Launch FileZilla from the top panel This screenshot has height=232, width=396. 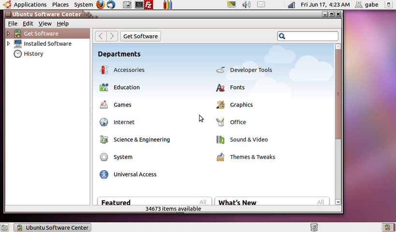[149, 4]
